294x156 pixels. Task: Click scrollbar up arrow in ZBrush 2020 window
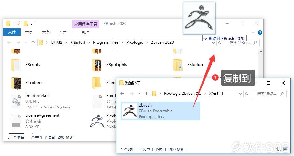click(x=261, y=52)
